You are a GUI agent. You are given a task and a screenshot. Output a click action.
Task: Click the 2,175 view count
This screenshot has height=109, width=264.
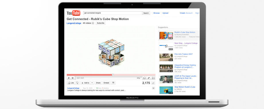click(x=146, y=83)
